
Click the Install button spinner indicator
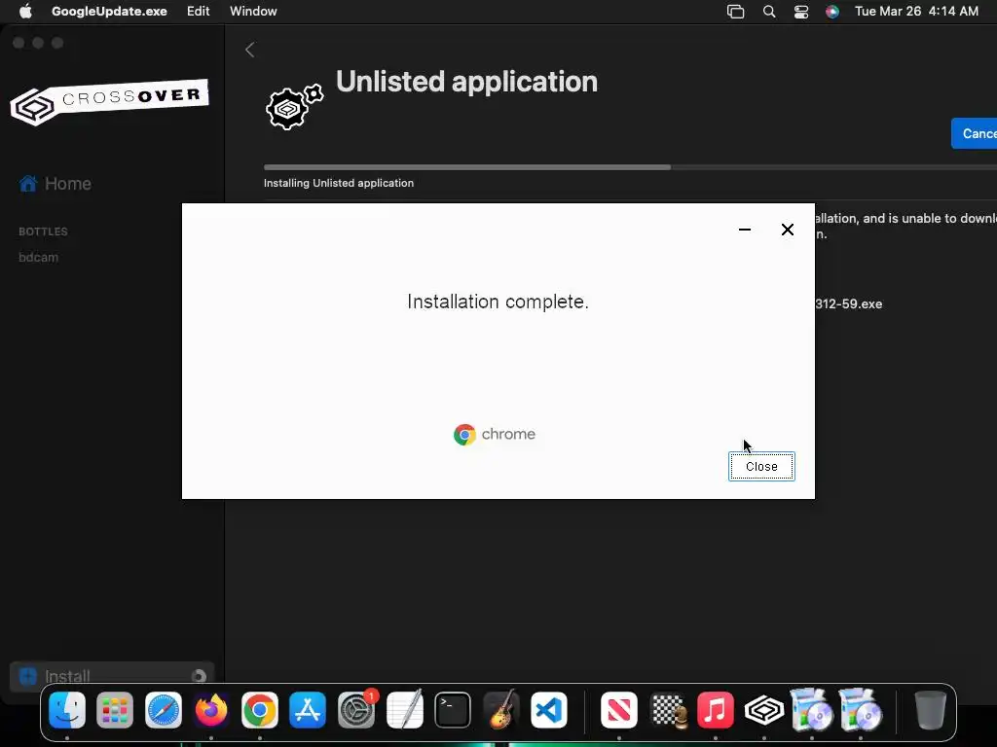[x=199, y=676]
